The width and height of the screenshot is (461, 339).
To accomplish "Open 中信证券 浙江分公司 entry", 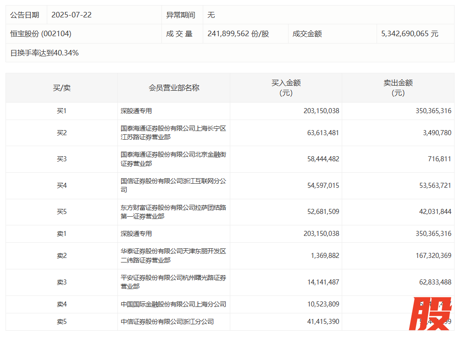I will click(x=167, y=322).
